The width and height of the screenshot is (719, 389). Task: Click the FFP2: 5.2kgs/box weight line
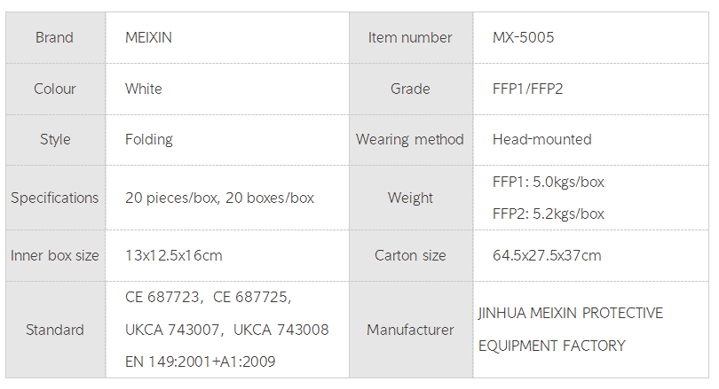pos(549,214)
